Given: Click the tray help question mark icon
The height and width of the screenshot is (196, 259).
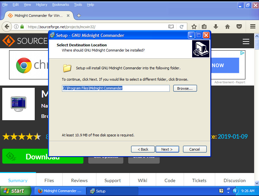Looking at the screenshot, I should point(221,191).
